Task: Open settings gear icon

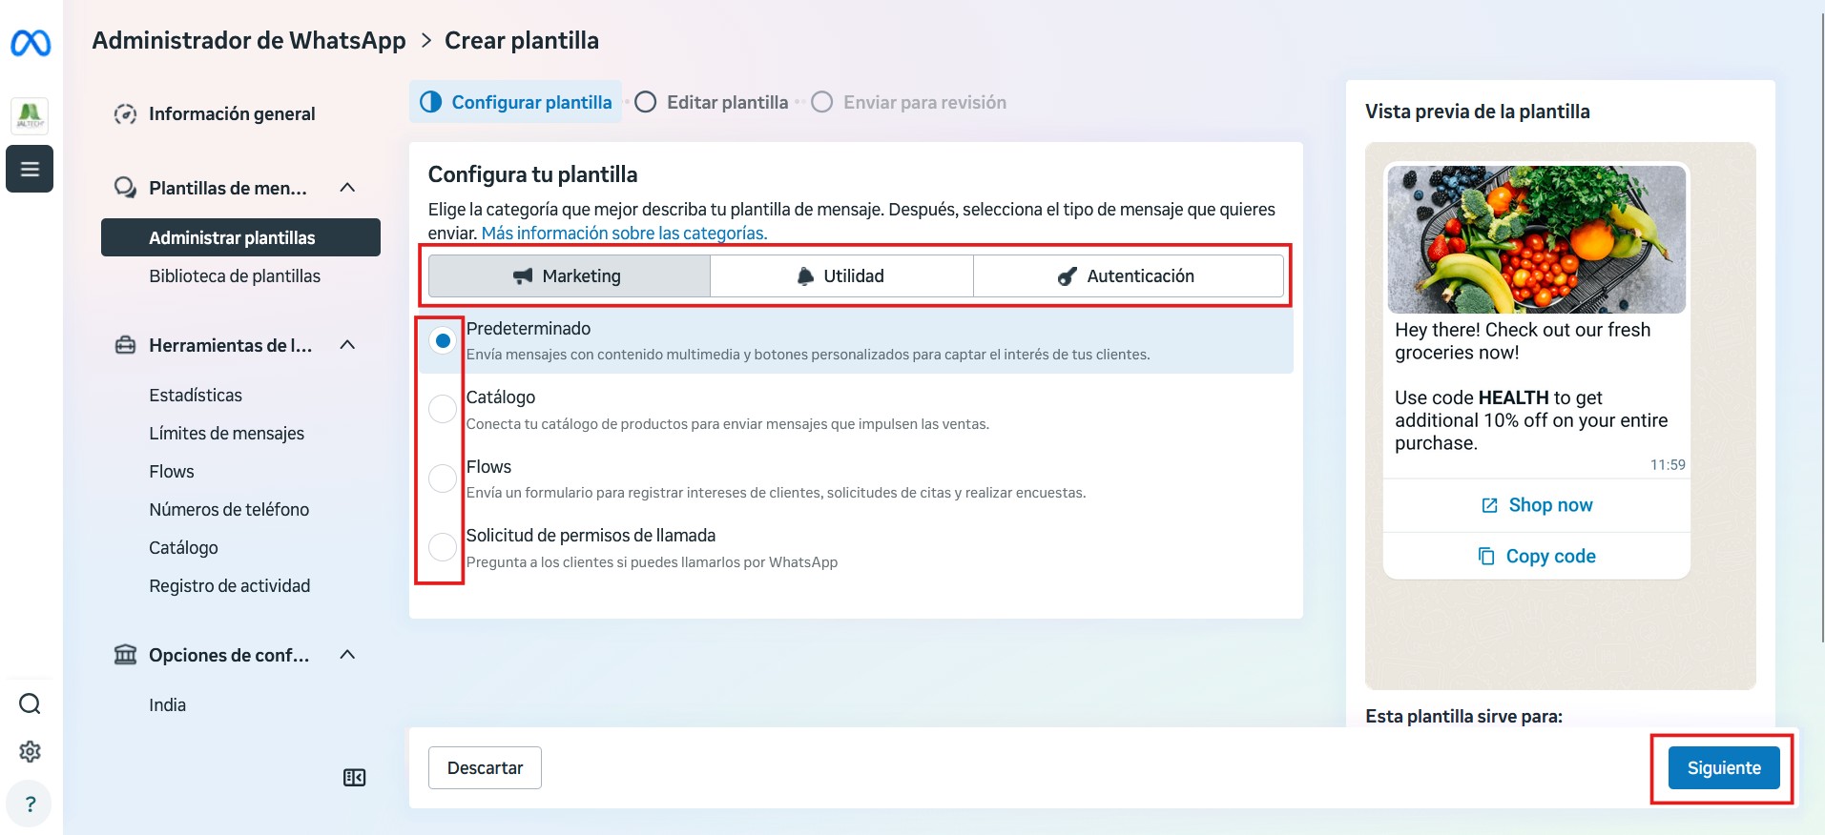Action: click(30, 751)
